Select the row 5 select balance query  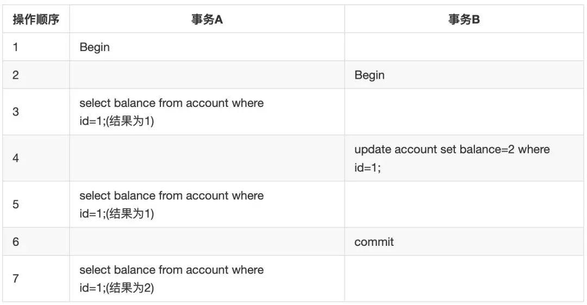pos(171,205)
